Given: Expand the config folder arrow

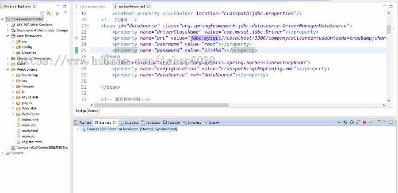Looking at the screenshot, I should coord(13,47).
